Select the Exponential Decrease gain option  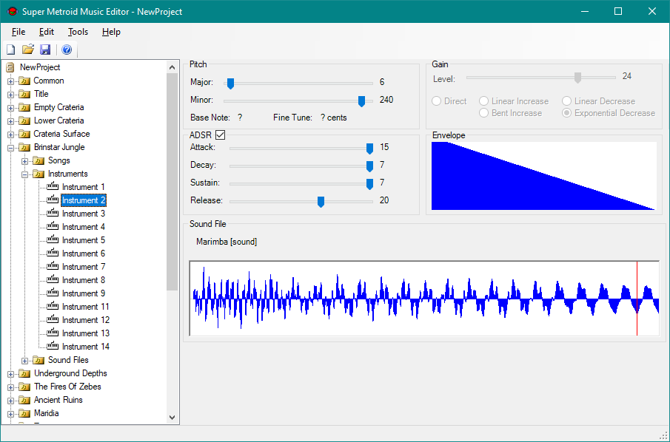pyautogui.click(x=566, y=113)
